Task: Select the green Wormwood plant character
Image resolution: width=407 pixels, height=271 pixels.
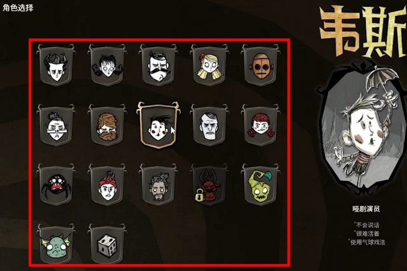Action: 261,184
